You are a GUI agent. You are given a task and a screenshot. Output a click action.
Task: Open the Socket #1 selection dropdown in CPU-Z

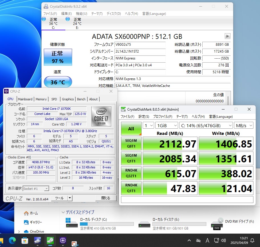coord(36,188)
